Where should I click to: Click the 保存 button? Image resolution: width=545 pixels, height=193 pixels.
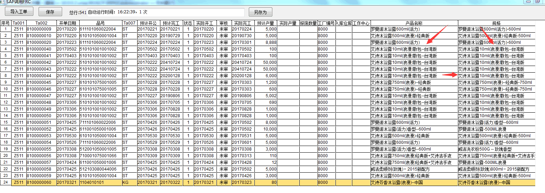[50, 12]
